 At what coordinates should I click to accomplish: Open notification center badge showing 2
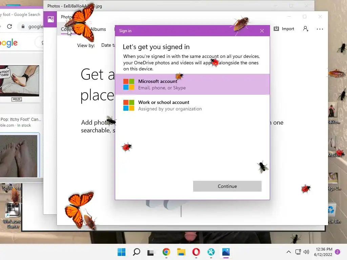pos(338,252)
